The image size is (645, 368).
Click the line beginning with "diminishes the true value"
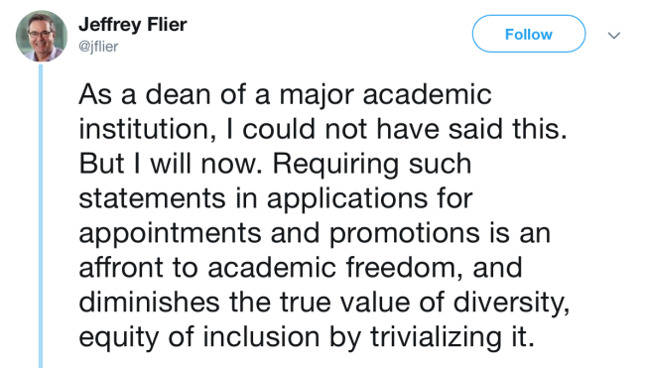pos(324,303)
